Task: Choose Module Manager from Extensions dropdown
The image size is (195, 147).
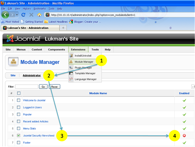Action: click(x=82, y=62)
